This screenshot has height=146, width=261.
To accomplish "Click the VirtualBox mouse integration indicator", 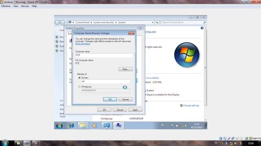I will 246,138.
